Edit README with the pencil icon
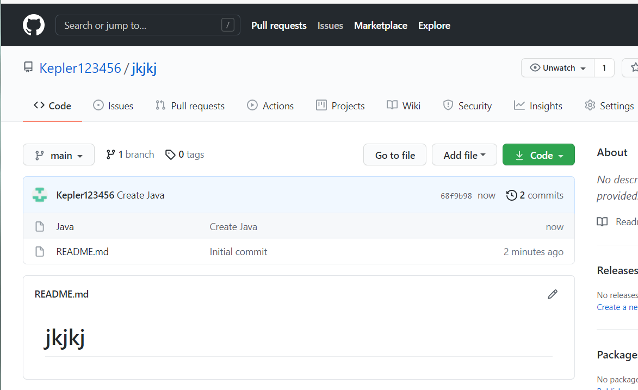Screen dimensions: 638x390 [x=552, y=294]
